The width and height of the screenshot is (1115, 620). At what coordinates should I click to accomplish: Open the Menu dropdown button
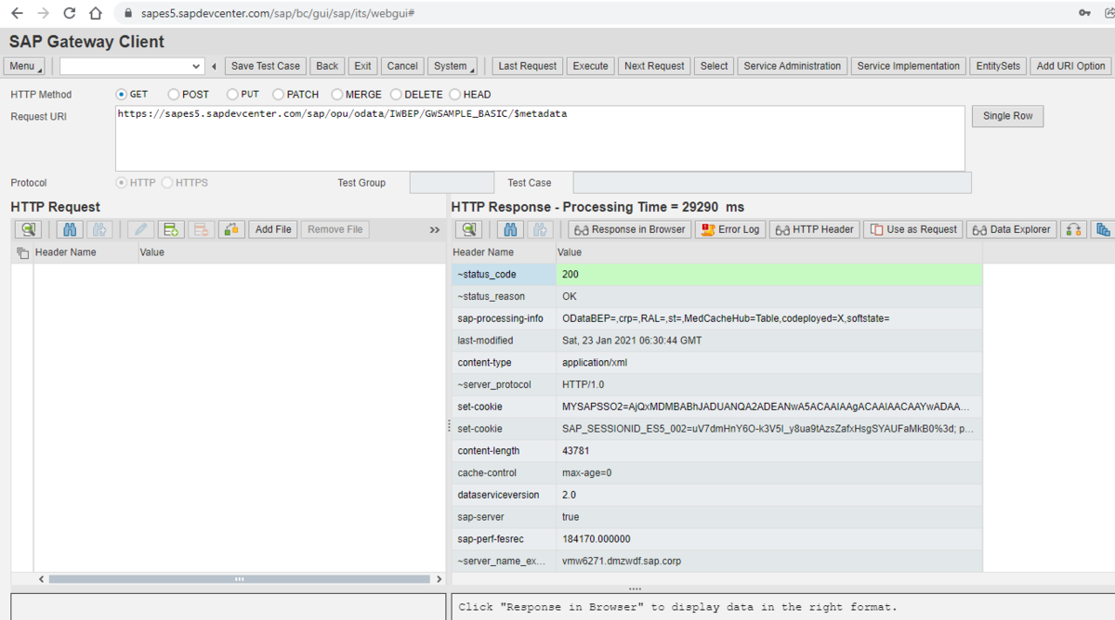pyautogui.click(x=24, y=66)
